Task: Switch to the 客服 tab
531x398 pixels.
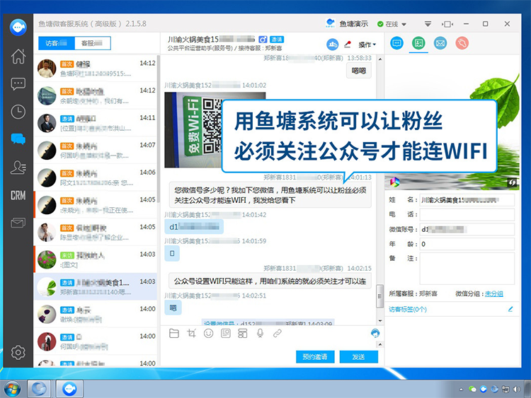Action: (x=93, y=43)
